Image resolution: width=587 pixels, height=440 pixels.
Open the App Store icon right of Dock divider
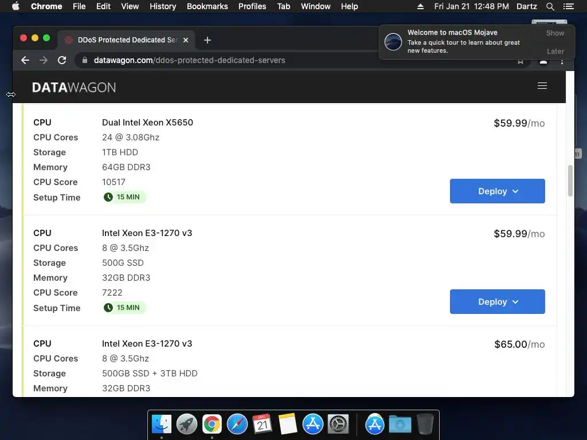click(x=375, y=425)
